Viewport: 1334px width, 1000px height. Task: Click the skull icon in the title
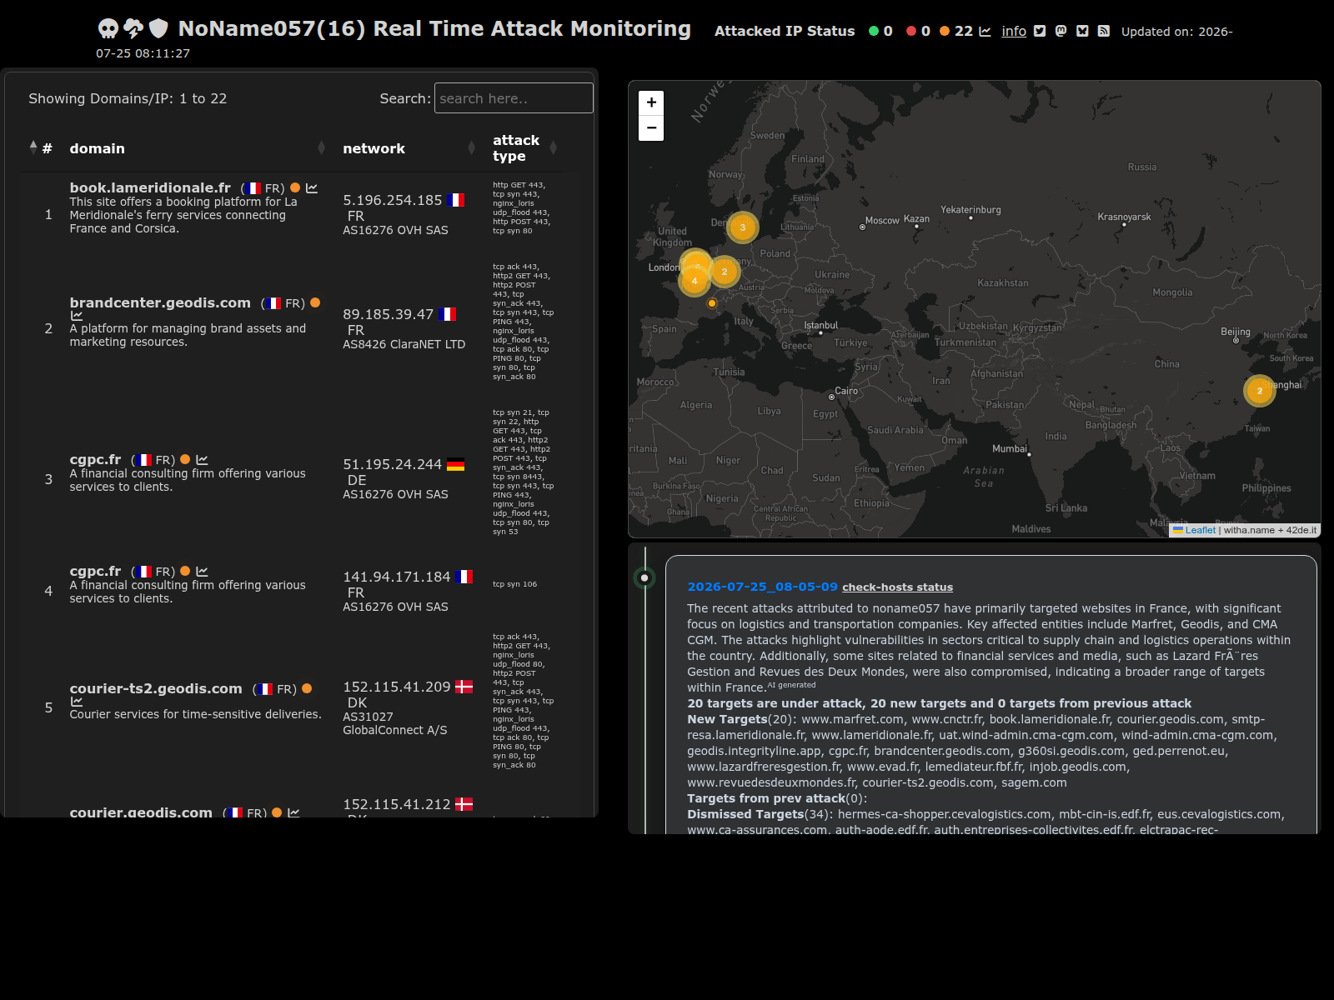[x=108, y=29]
